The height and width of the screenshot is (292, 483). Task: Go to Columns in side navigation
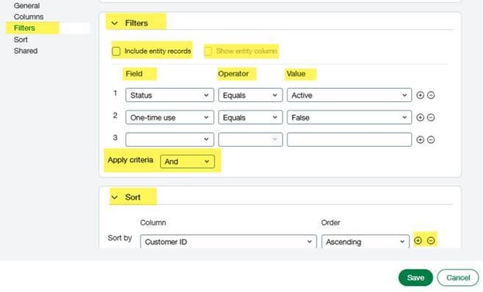(x=29, y=17)
